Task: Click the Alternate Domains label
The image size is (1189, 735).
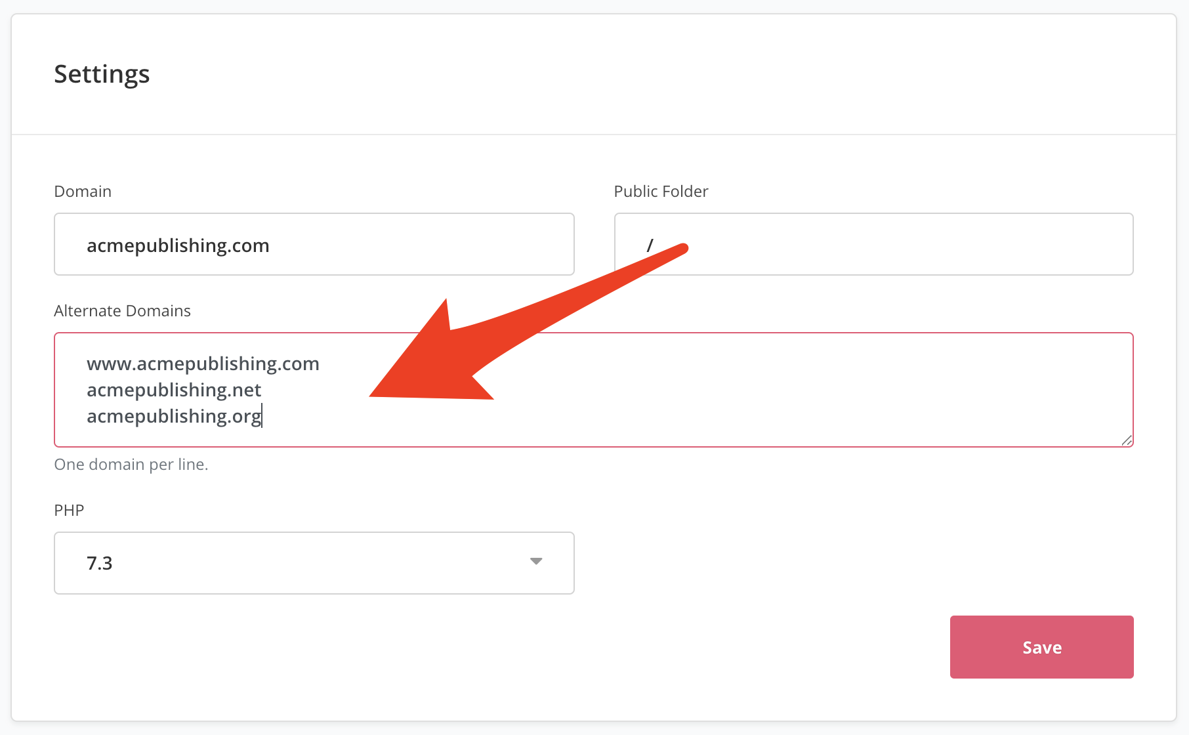Action: [x=122, y=310]
